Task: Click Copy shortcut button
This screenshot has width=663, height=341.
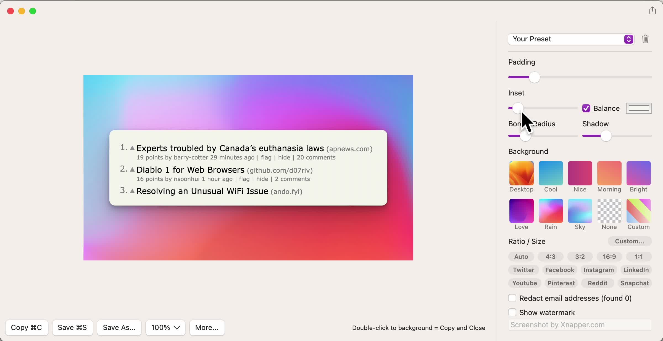Action: [x=26, y=327]
